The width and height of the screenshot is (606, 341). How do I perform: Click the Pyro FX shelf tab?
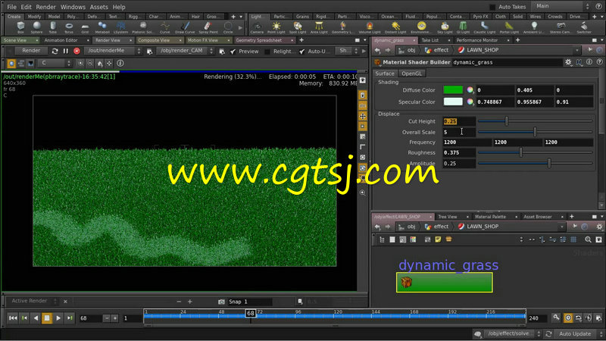(480, 17)
